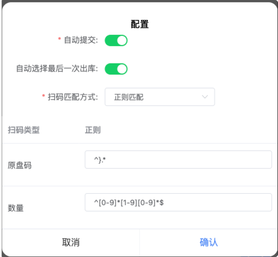Select the 扫码类型 column header

coord(23,130)
